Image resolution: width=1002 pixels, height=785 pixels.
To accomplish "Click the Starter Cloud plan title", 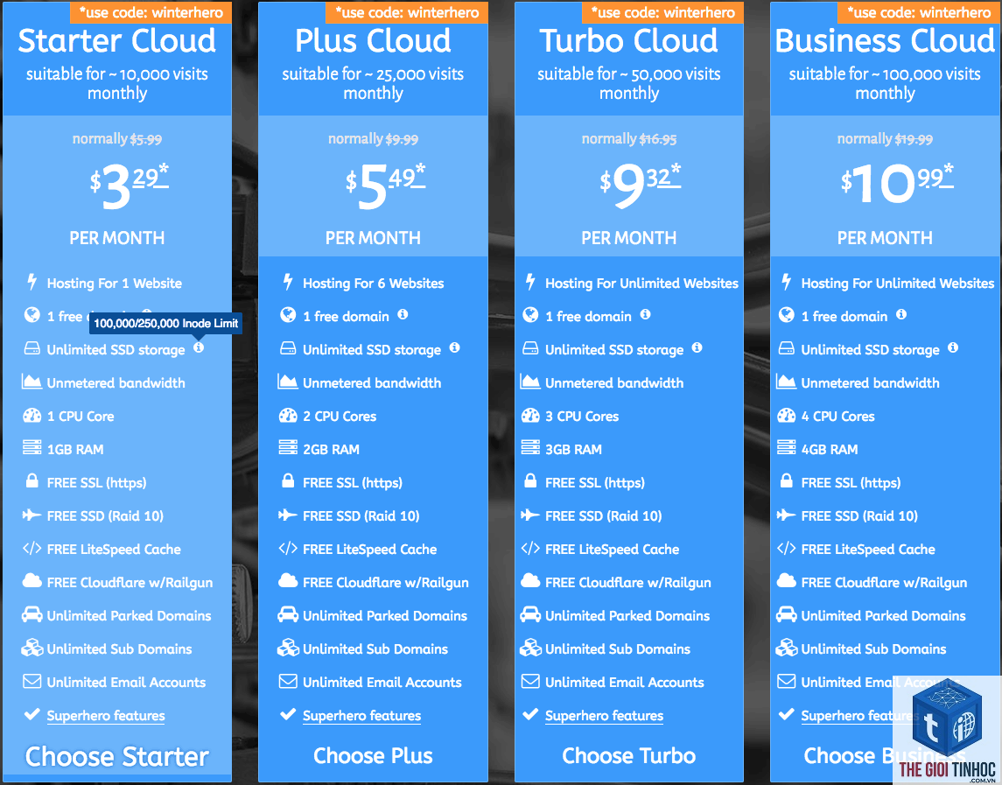I will click(117, 41).
